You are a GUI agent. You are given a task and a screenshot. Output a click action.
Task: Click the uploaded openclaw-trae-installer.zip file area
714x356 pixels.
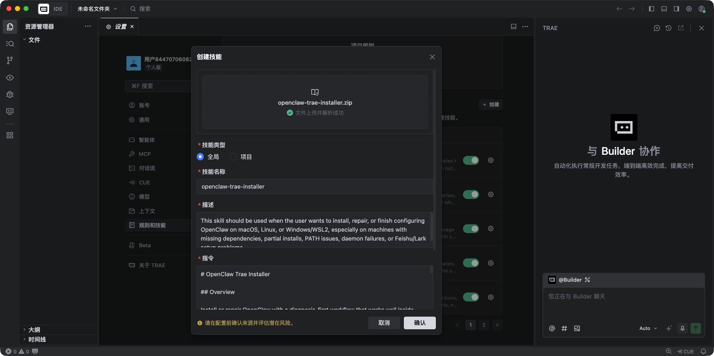315,102
